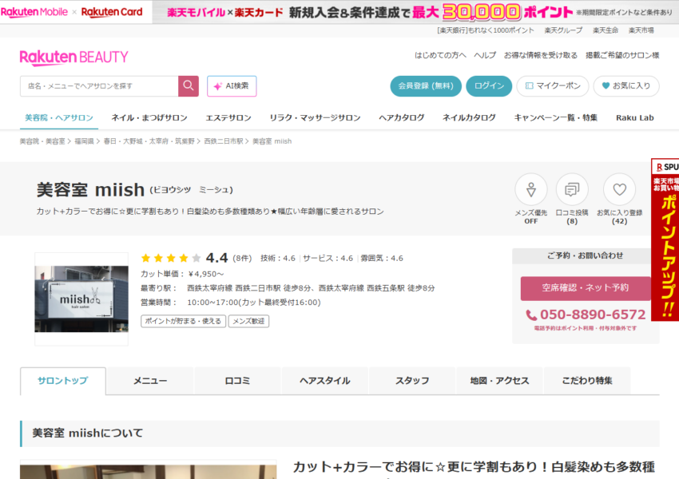Image resolution: width=679 pixels, height=479 pixels.
Task: Select 美容院・ヘアサロン navigation tab
Action: pos(59,117)
